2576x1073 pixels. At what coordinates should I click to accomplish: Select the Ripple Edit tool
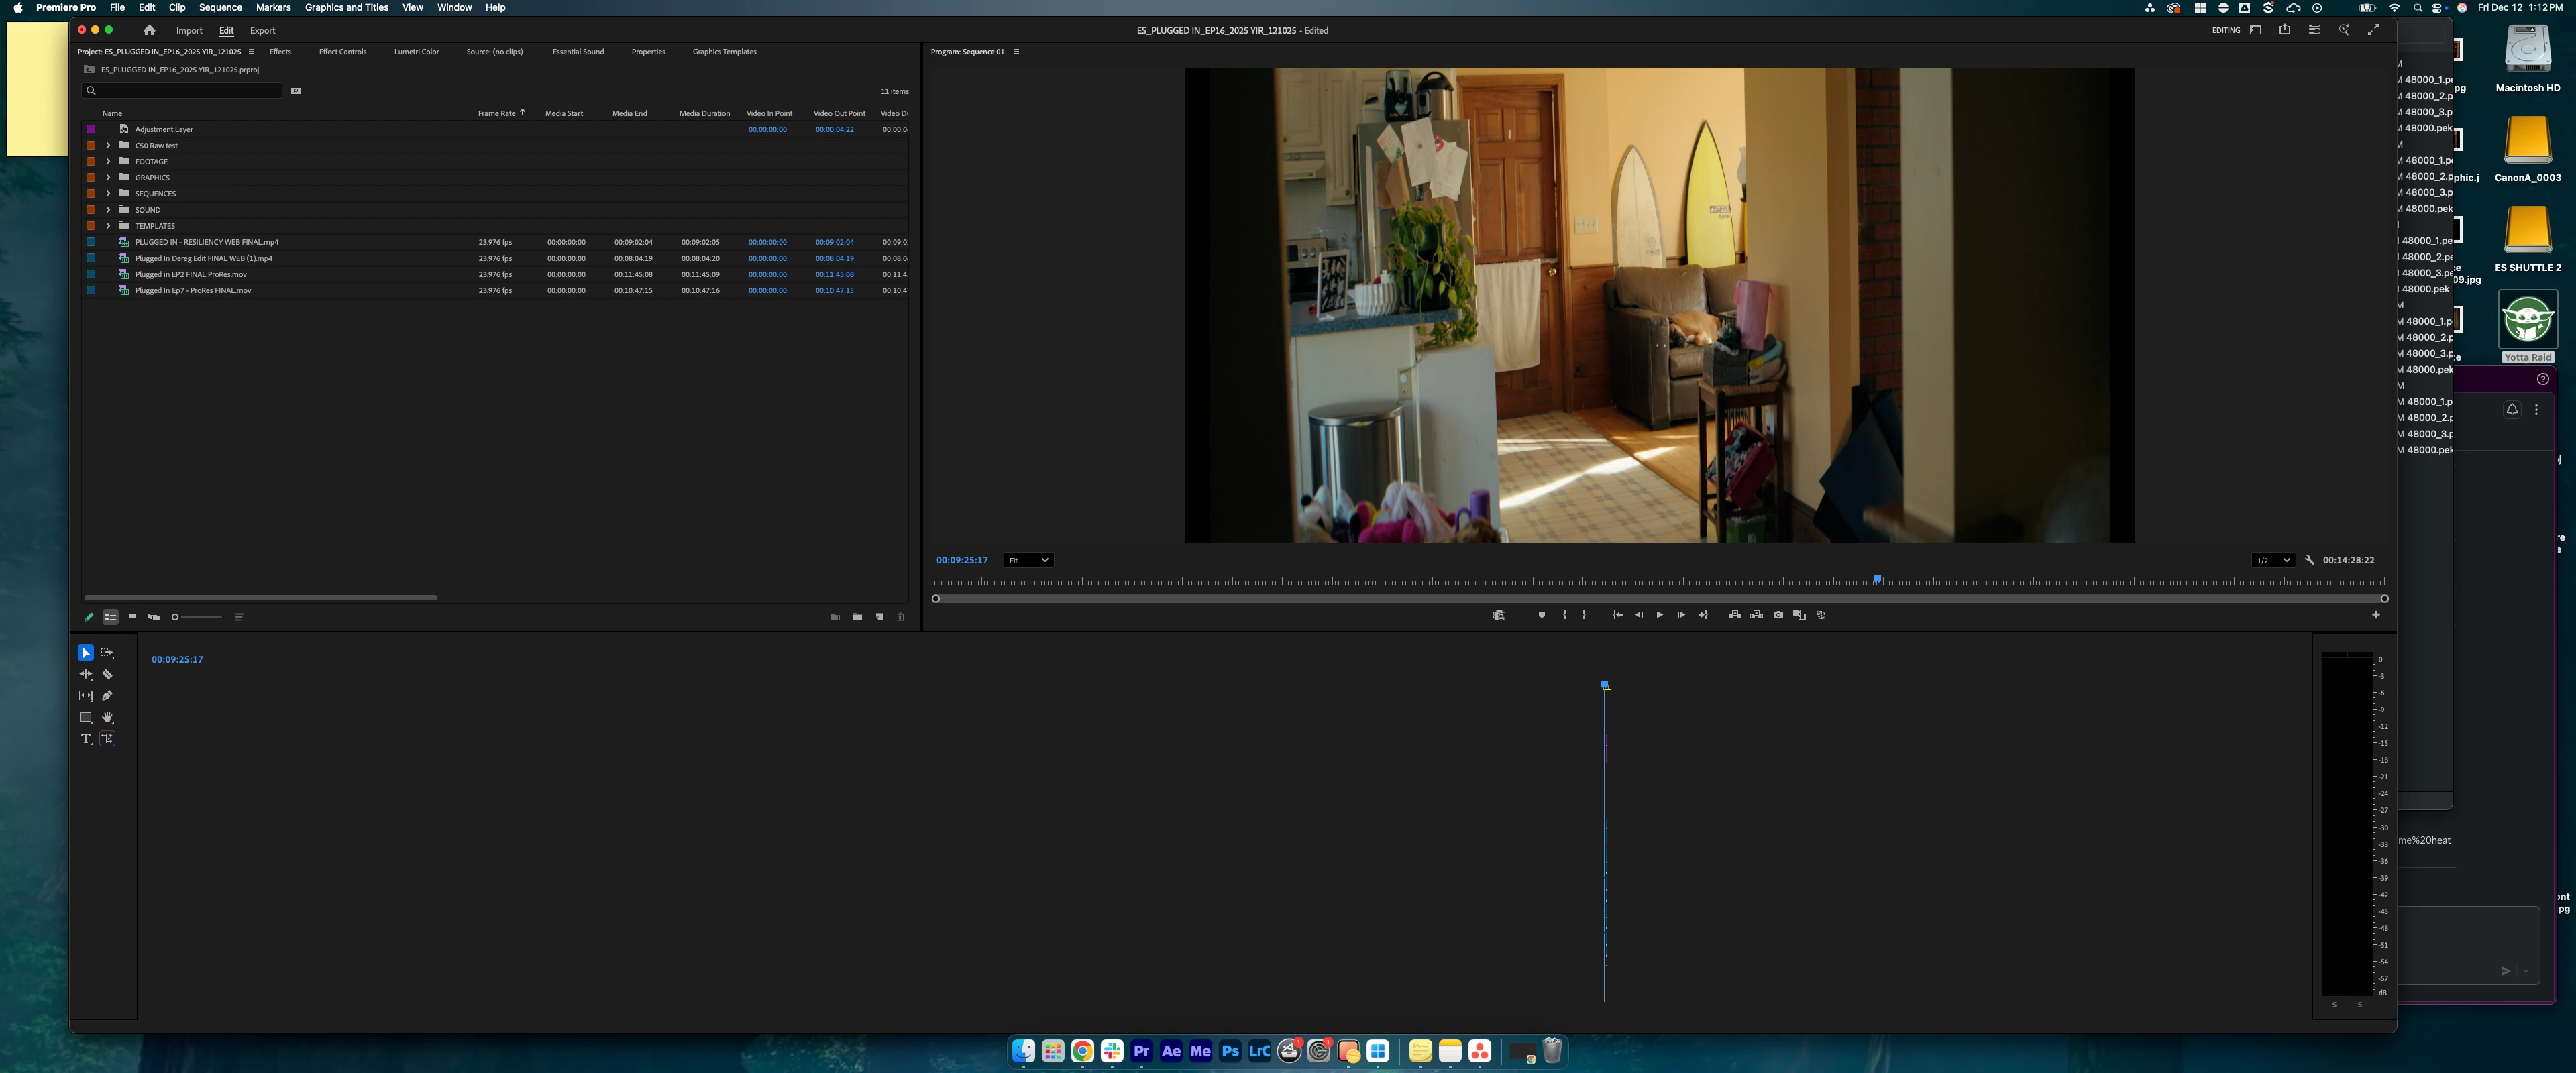(86, 675)
